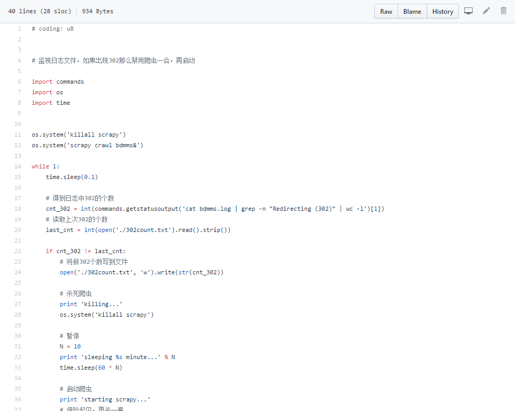515x411 pixels.
Task: Select line number 6
Action: [x=20, y=82]
